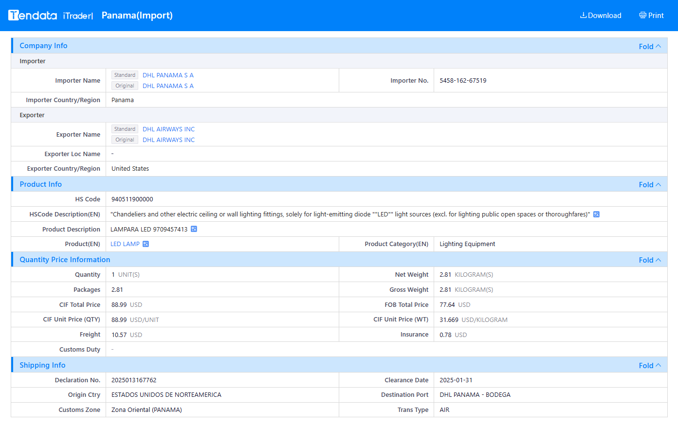
Task: Click the CIF Unit Price (WT) value 31.669
Action: pyautogui.click(x=449, y=320)
